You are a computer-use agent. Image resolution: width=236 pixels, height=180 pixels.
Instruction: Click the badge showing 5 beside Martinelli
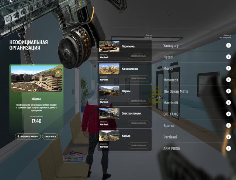coord(229,103)
